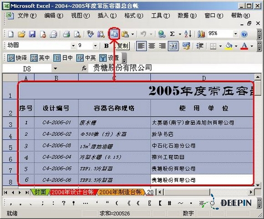The image size is (264, 219).
Task: Open the 格式(O) menu
Action: pos(134,15)
